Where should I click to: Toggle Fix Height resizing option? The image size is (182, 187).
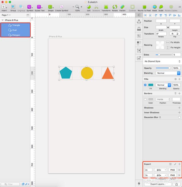click(168, 48)
